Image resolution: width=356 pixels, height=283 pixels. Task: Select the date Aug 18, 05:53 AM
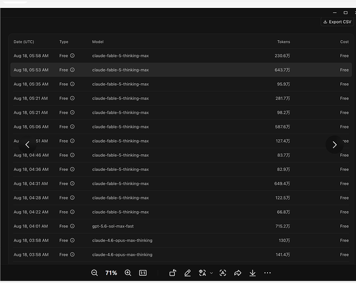[x=31, y=70]
